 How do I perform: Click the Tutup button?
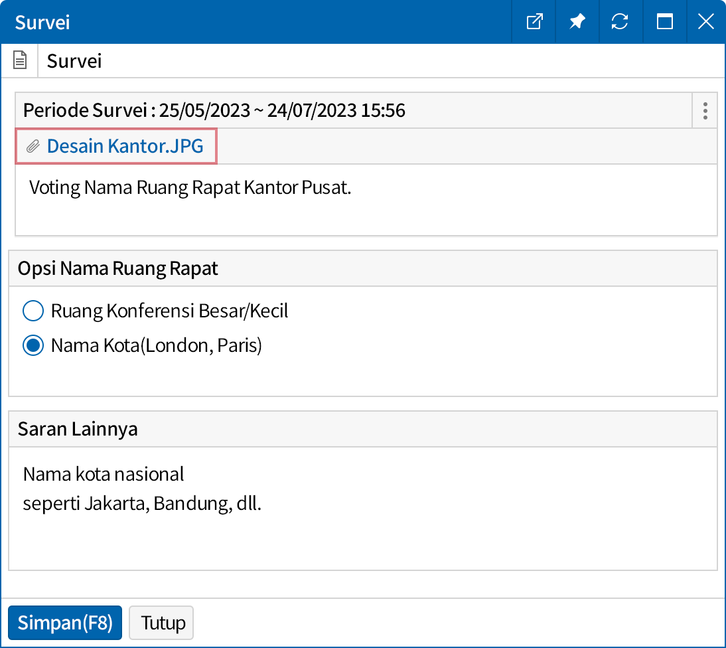161,623
